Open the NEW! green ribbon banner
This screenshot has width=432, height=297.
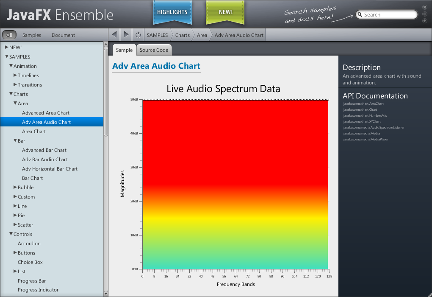click(x=225, y=12)
